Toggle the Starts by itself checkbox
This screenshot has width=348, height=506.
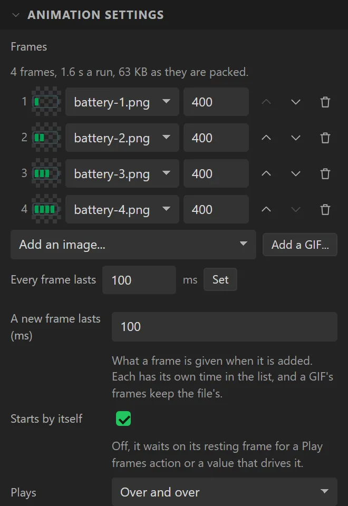pos(123,419)
